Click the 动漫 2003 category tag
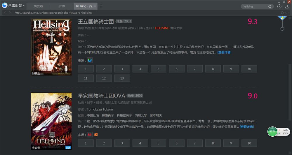This screenshot has height=155, width=292. point(124,21)
